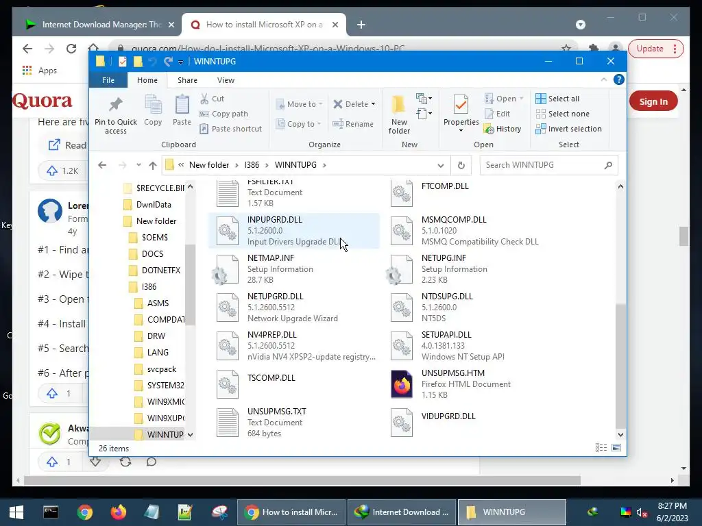Click Copy path in Clipboard group
The image size is (702, 526).
224,114
